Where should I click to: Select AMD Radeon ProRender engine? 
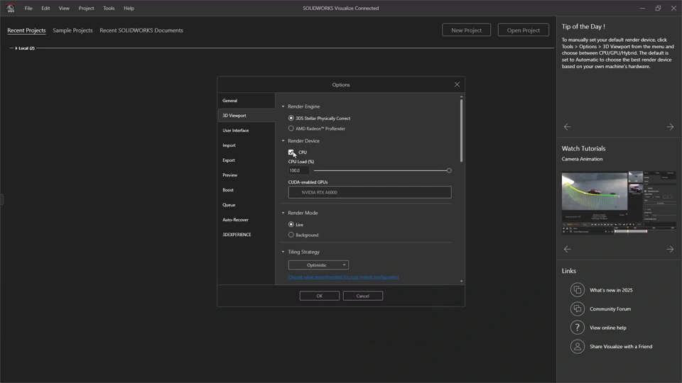pyautogui.click(x=291, y=128)
